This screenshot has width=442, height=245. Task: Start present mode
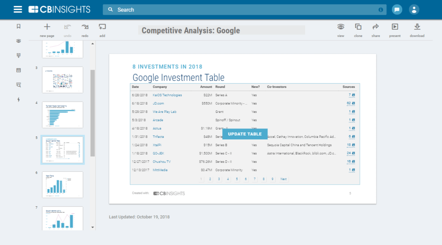click(395, 30)
